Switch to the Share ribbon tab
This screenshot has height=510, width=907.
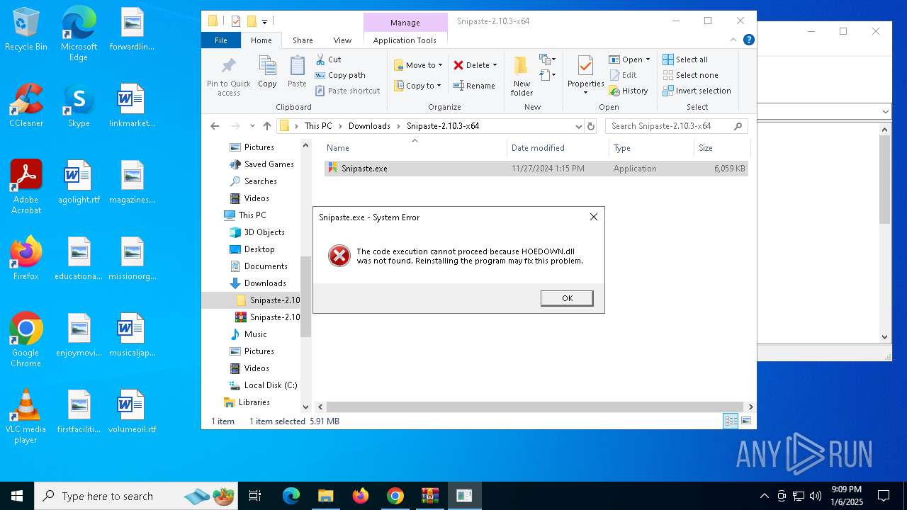tap(303, 40)
